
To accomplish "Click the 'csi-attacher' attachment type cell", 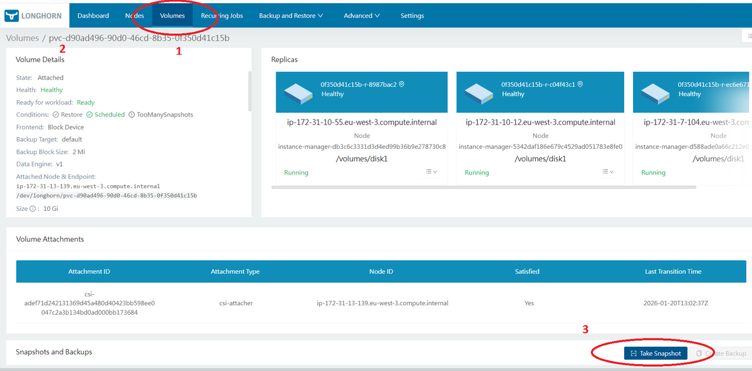I will [x=235, y=303].
